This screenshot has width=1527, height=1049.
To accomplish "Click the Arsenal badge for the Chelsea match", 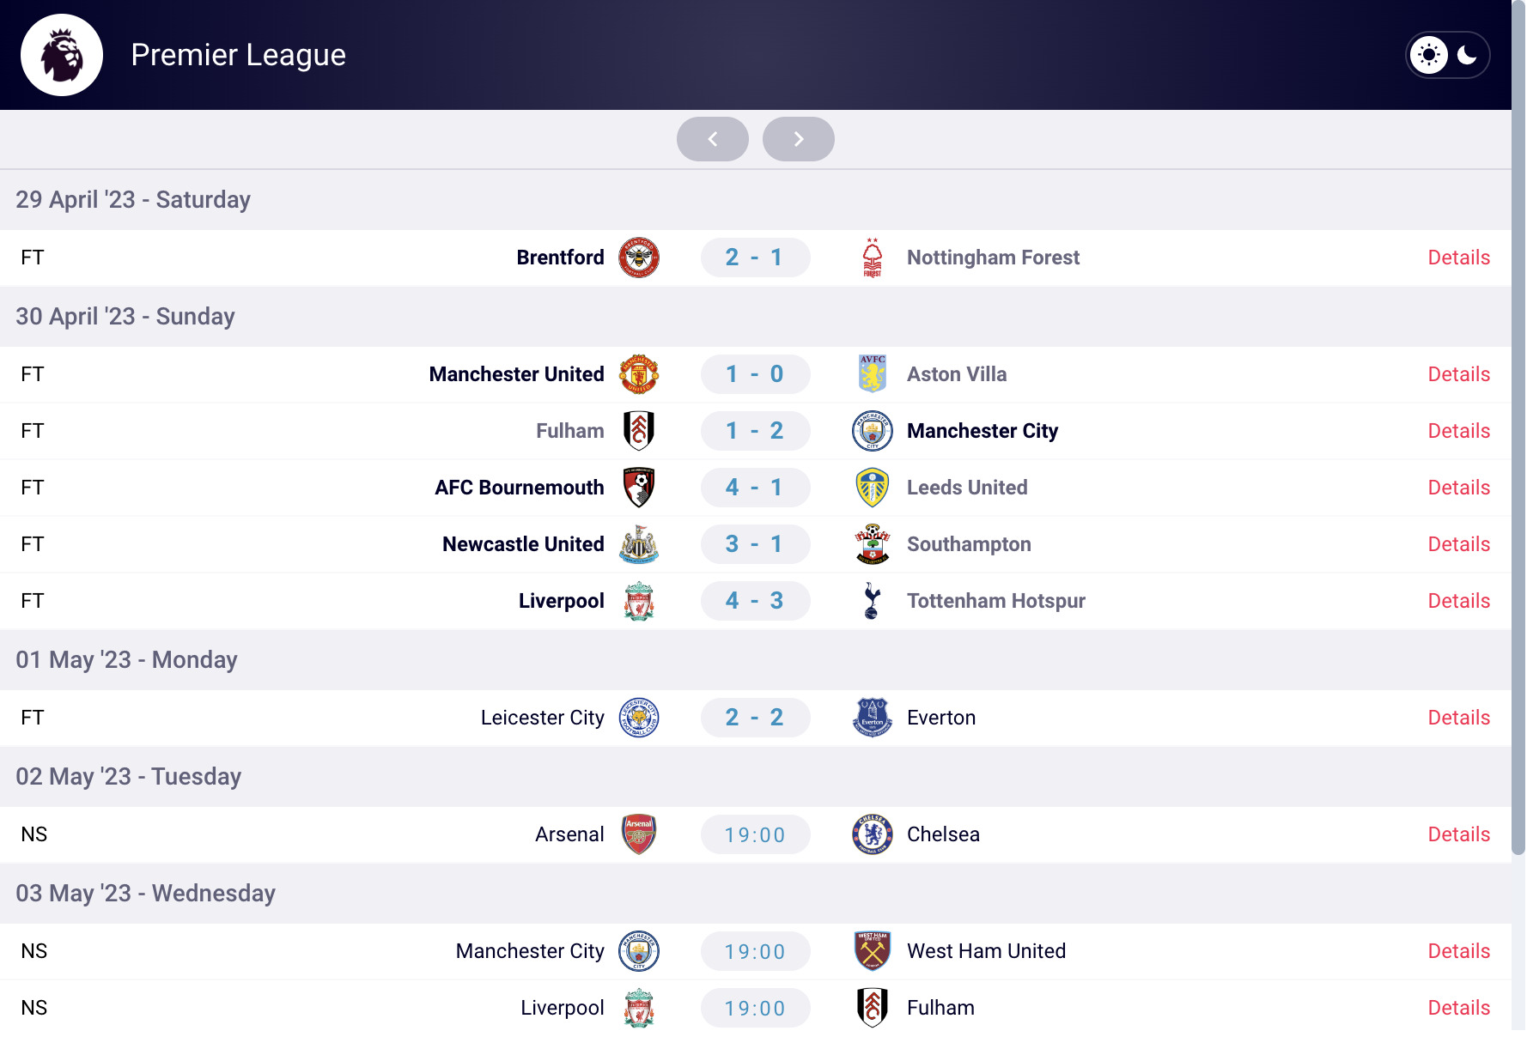I will tap(638, 834).
